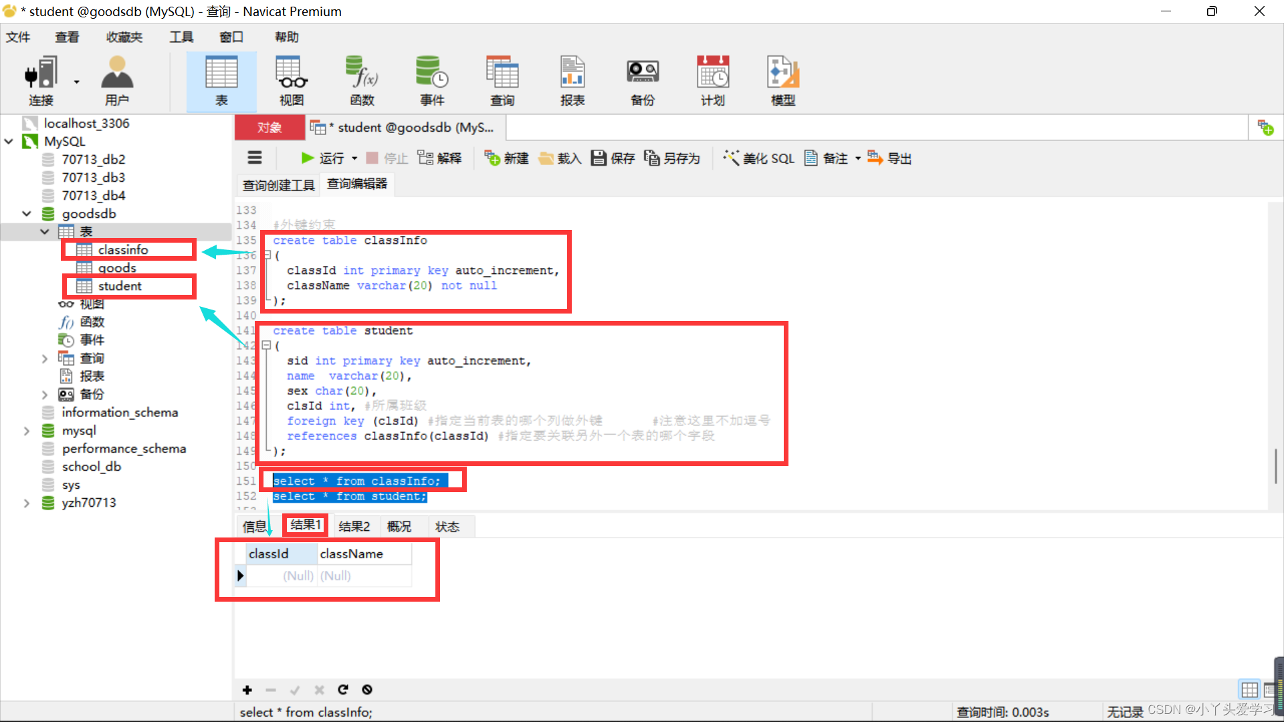Open the 报表 reports section
1284x722 pixels.
tap(572, 81)
